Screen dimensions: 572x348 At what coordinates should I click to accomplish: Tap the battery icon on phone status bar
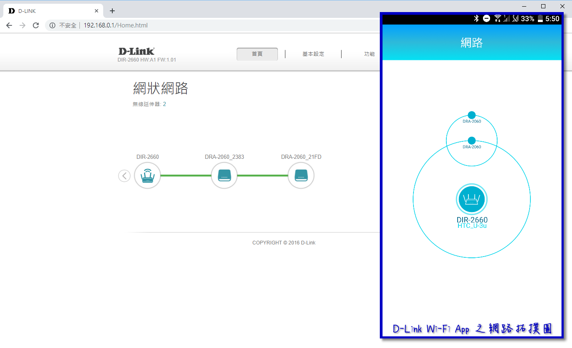[540, 18]
